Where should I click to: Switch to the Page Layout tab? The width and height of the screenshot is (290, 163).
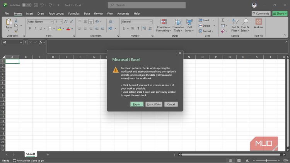point(56,14)
